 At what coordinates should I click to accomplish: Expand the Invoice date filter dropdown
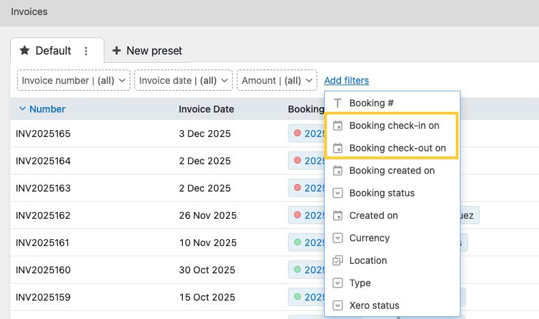point(184,80)
